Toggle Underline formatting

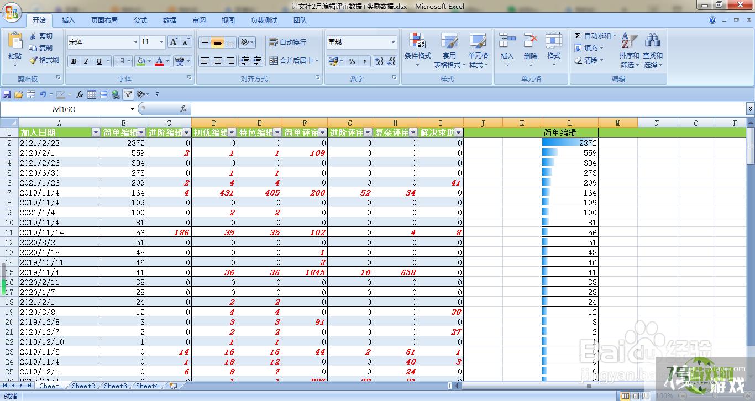tap(99, 61)
